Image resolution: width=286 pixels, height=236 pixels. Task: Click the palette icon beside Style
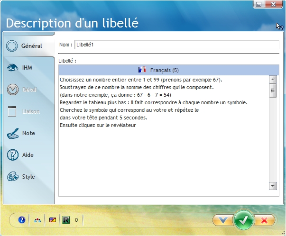(x=12, y=176)
